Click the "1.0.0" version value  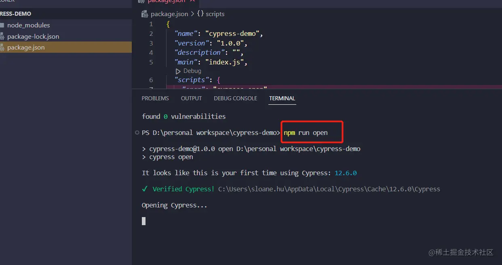[230, 43]
